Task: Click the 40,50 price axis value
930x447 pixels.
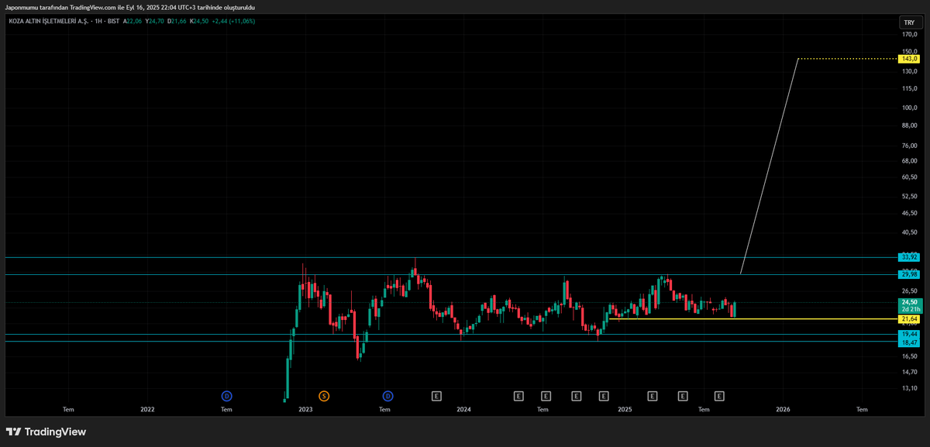Action: (x=909, y=232)
